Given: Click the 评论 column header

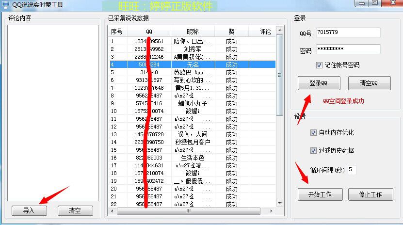Looking at the screenshot, I should (x=265, y=32).
